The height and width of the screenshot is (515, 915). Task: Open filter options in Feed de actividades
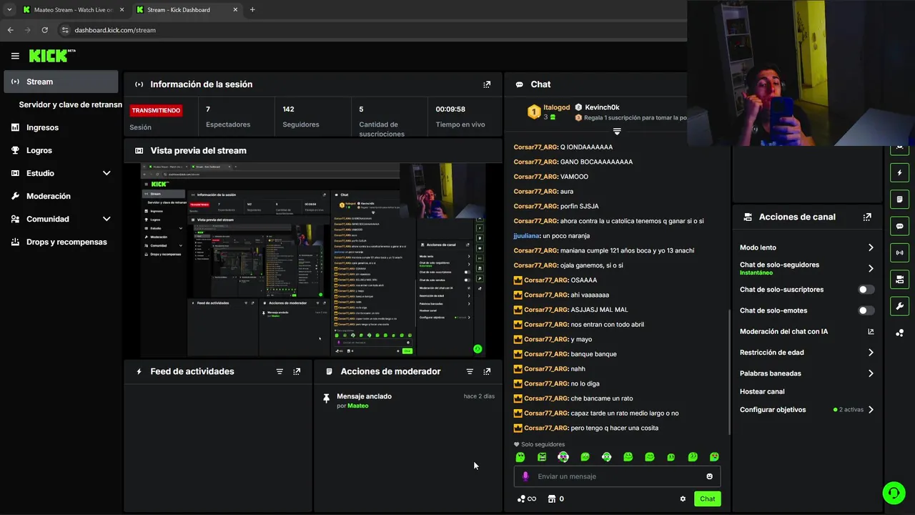[280, 371]
